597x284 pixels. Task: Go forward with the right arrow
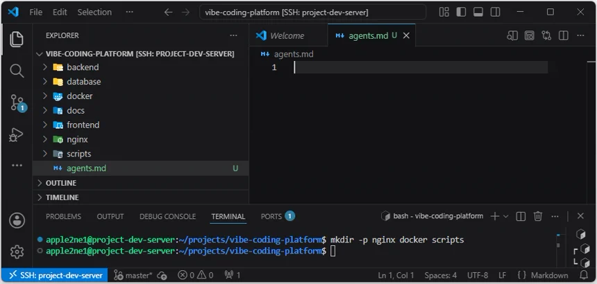click(185, 12)
